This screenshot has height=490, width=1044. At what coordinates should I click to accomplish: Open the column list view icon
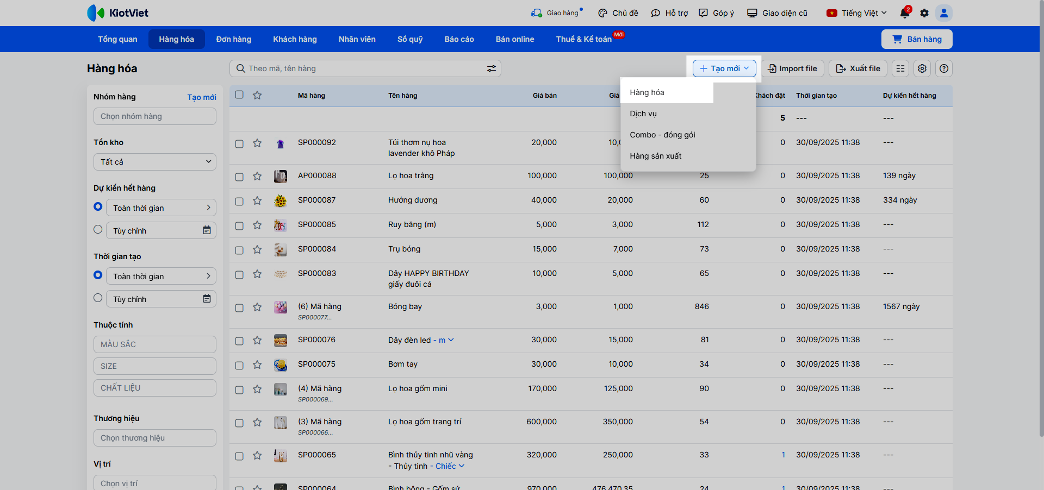(900, 68)
